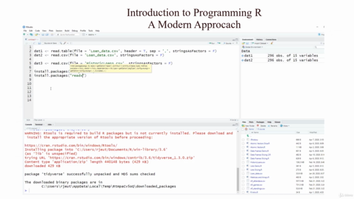
Task: Switch to the Connections tab
Action: pyautogui.click(x=271, y=39)
